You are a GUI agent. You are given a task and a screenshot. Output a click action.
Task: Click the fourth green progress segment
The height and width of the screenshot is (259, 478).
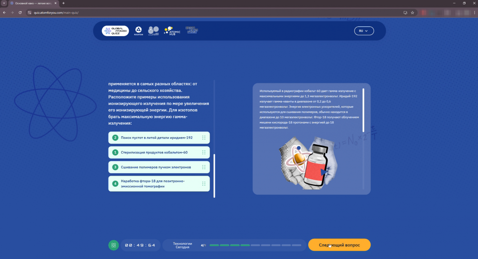point(245,245)
